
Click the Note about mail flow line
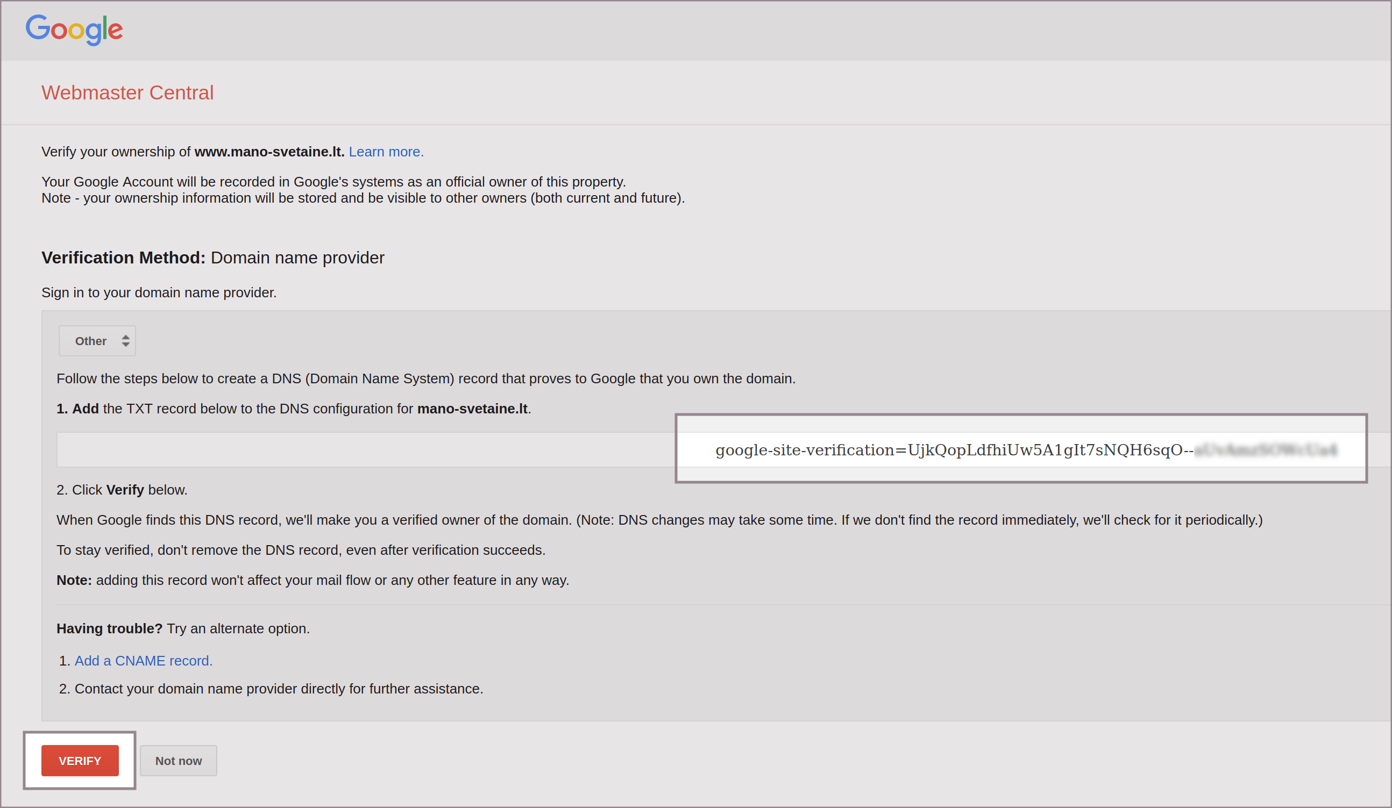pyautogui.click(x=313, y=580)
